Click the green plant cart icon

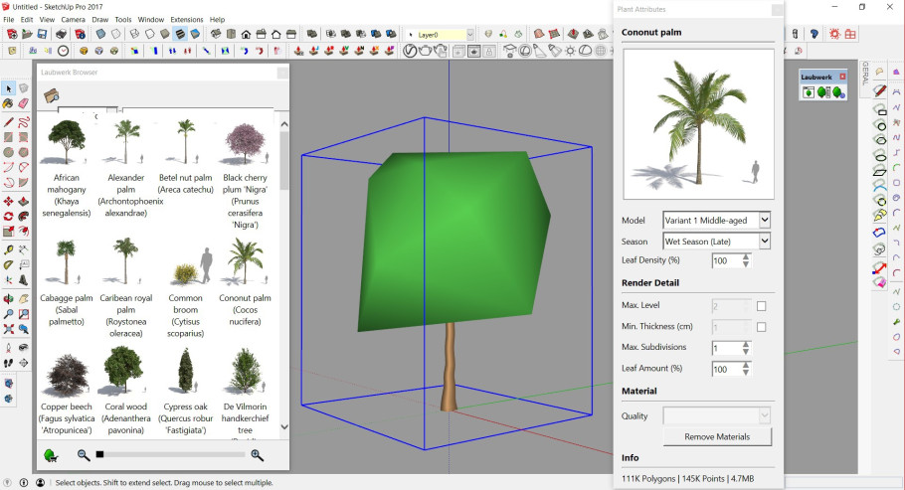[51, 455]
